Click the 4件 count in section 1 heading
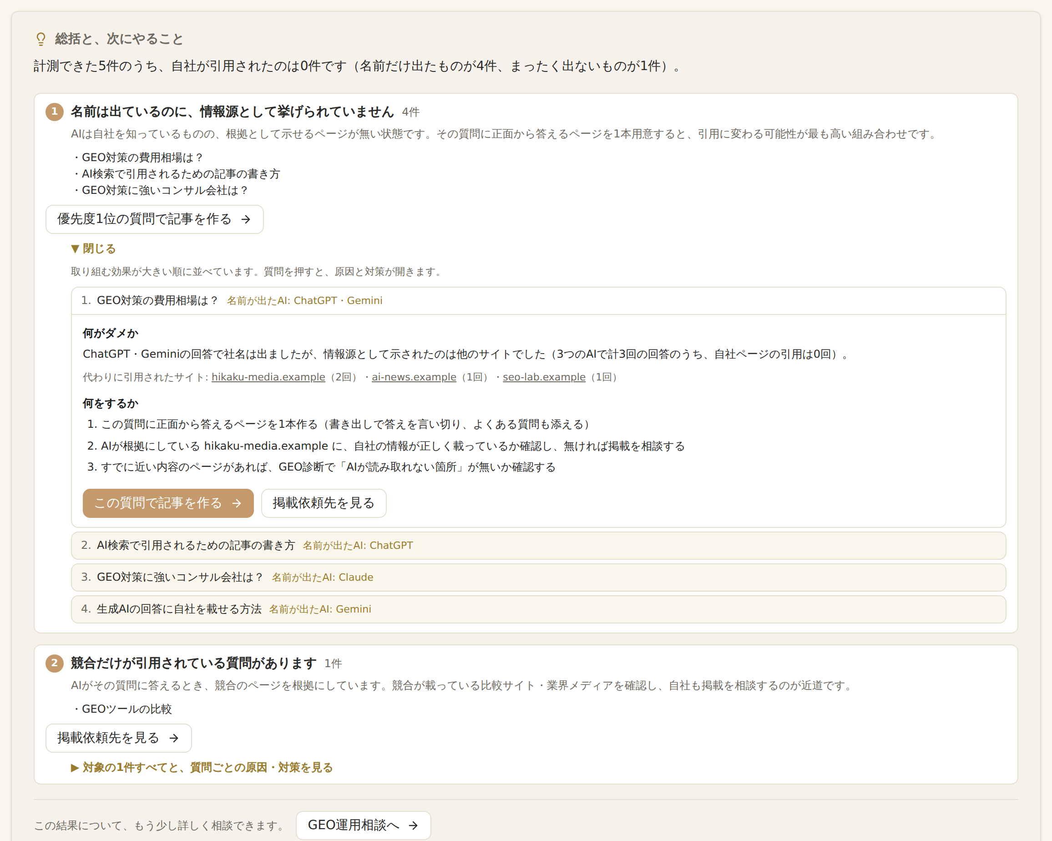 411,112
